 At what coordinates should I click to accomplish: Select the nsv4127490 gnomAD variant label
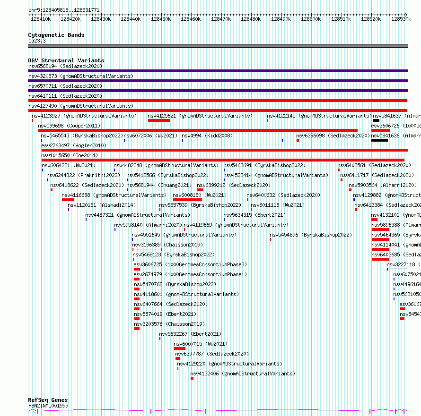pyautogui.click(x=81, y=106)
